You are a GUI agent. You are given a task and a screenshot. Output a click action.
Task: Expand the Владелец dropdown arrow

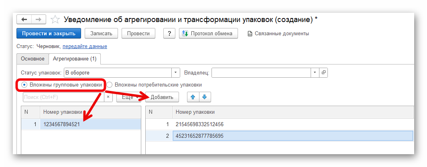pos(315,72)
